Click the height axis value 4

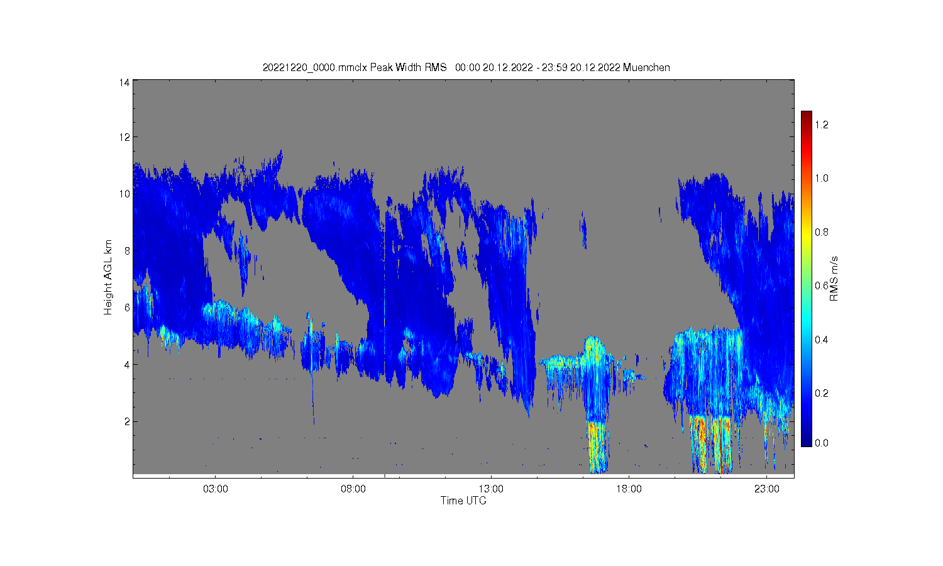pos(127,365)
